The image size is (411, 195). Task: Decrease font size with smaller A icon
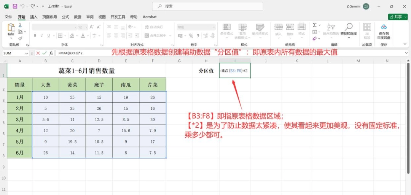point(99,27)
